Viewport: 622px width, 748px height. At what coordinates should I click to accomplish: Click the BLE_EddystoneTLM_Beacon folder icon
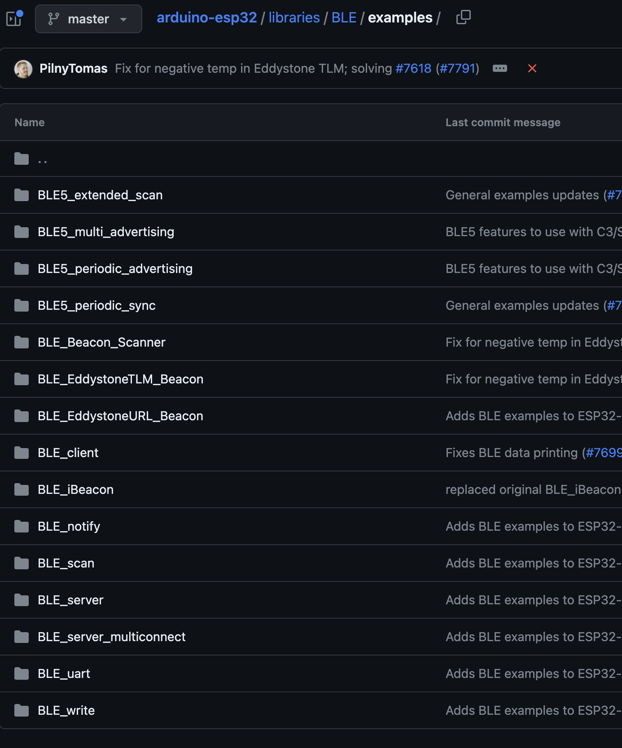point(22,379)
